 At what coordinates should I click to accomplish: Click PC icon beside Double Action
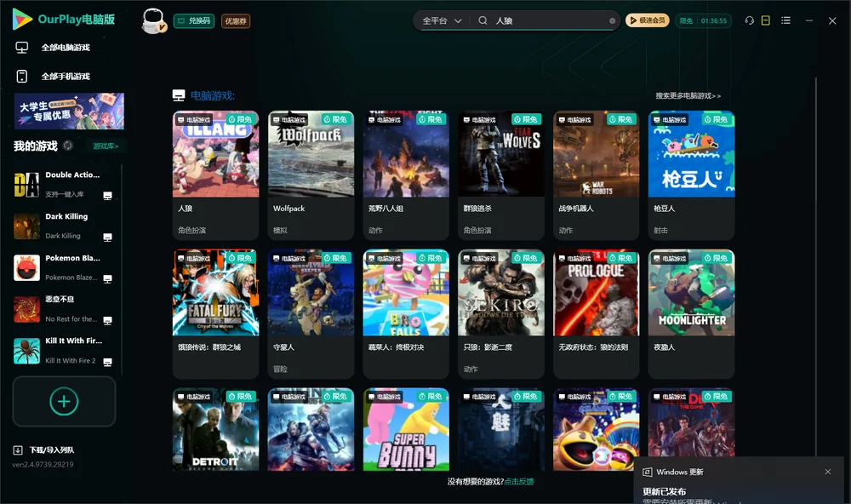tap(107, 196)
